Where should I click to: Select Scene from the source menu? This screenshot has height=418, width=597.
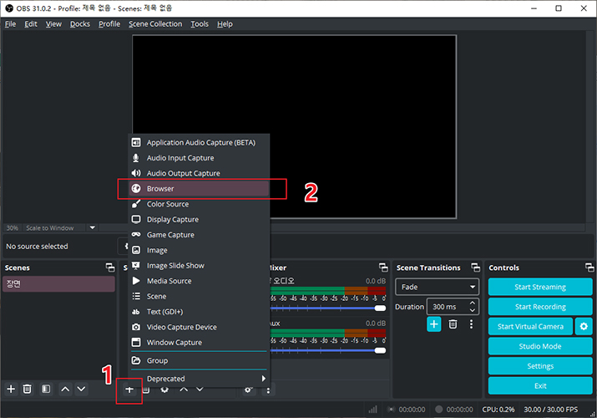(x=199, y=296)
